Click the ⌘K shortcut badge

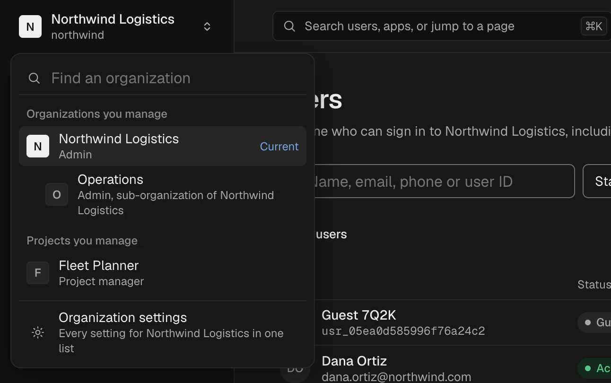click(x=594, y=26)
